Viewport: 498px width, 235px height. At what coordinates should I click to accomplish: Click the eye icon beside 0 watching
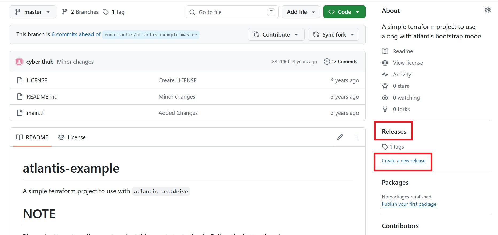point(385,98)
